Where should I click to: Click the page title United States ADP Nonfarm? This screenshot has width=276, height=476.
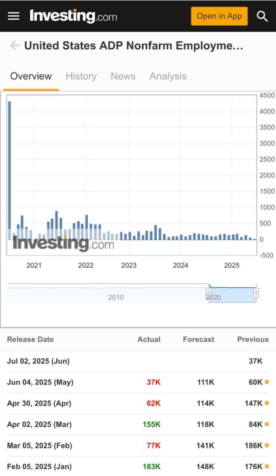[x=134, y=46]
